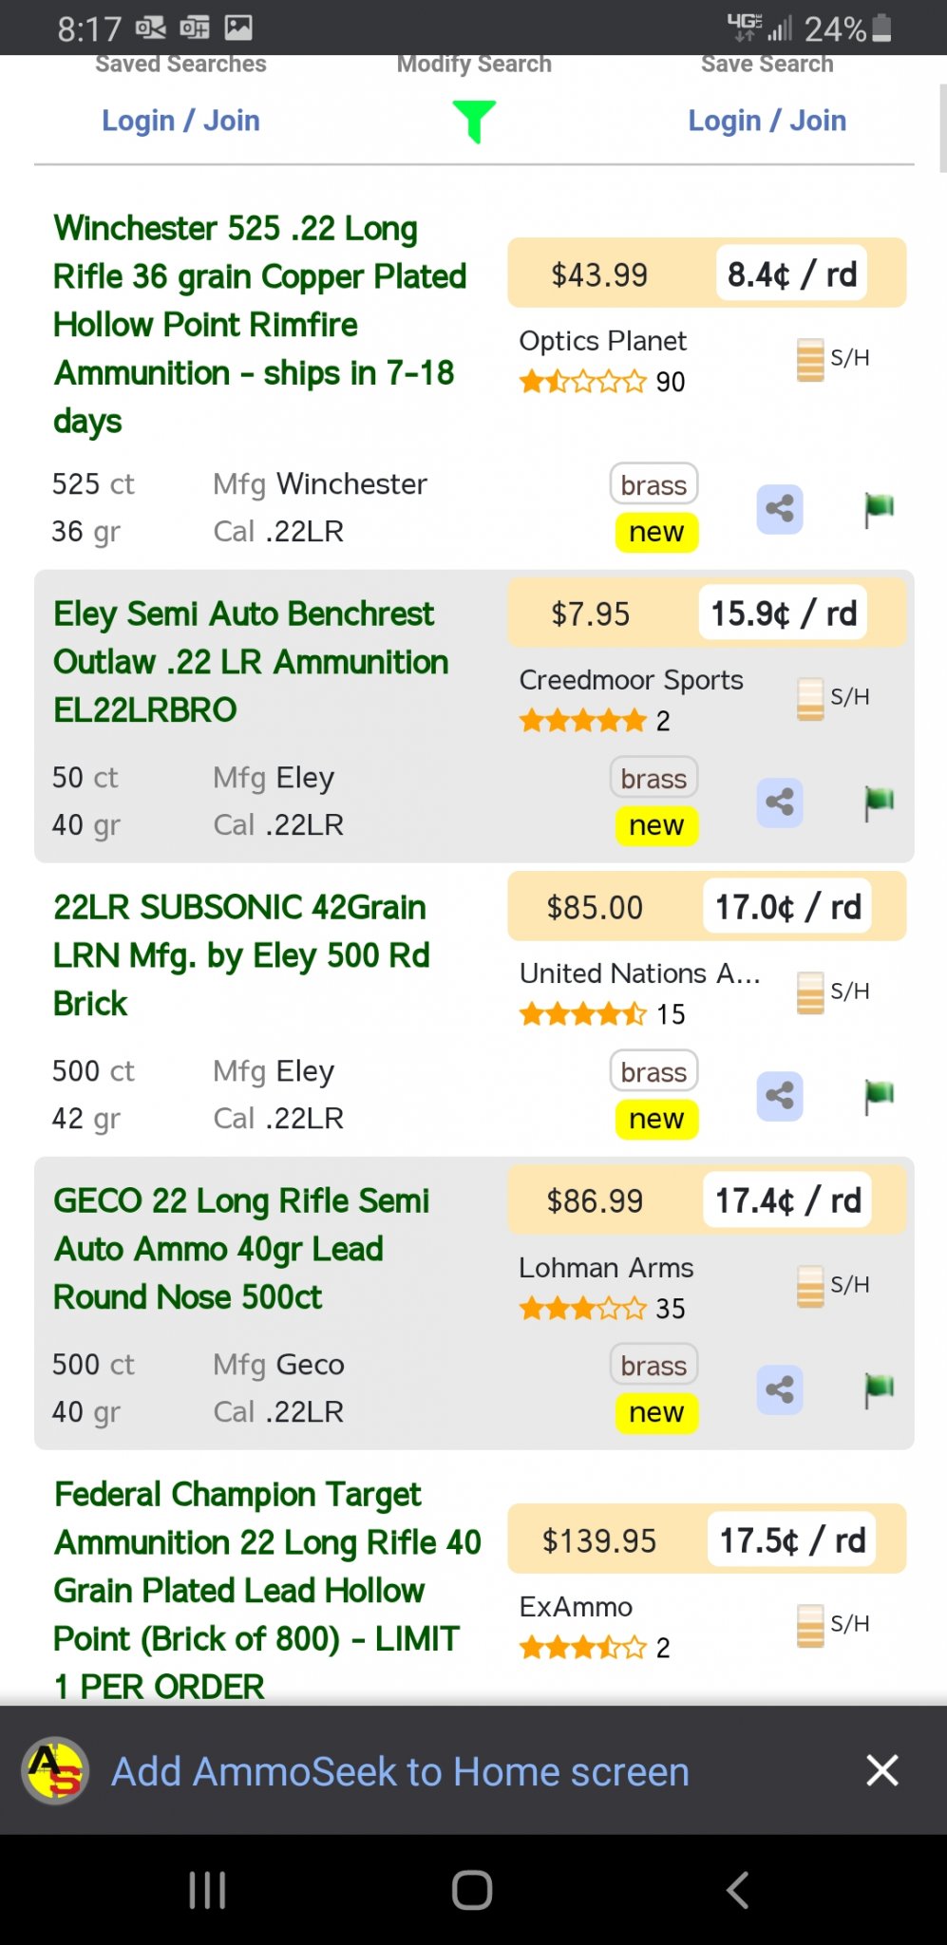Open GECO 22 Long Rifle Semi Auto listing

pyautogui.click(x=242, y=1248)
